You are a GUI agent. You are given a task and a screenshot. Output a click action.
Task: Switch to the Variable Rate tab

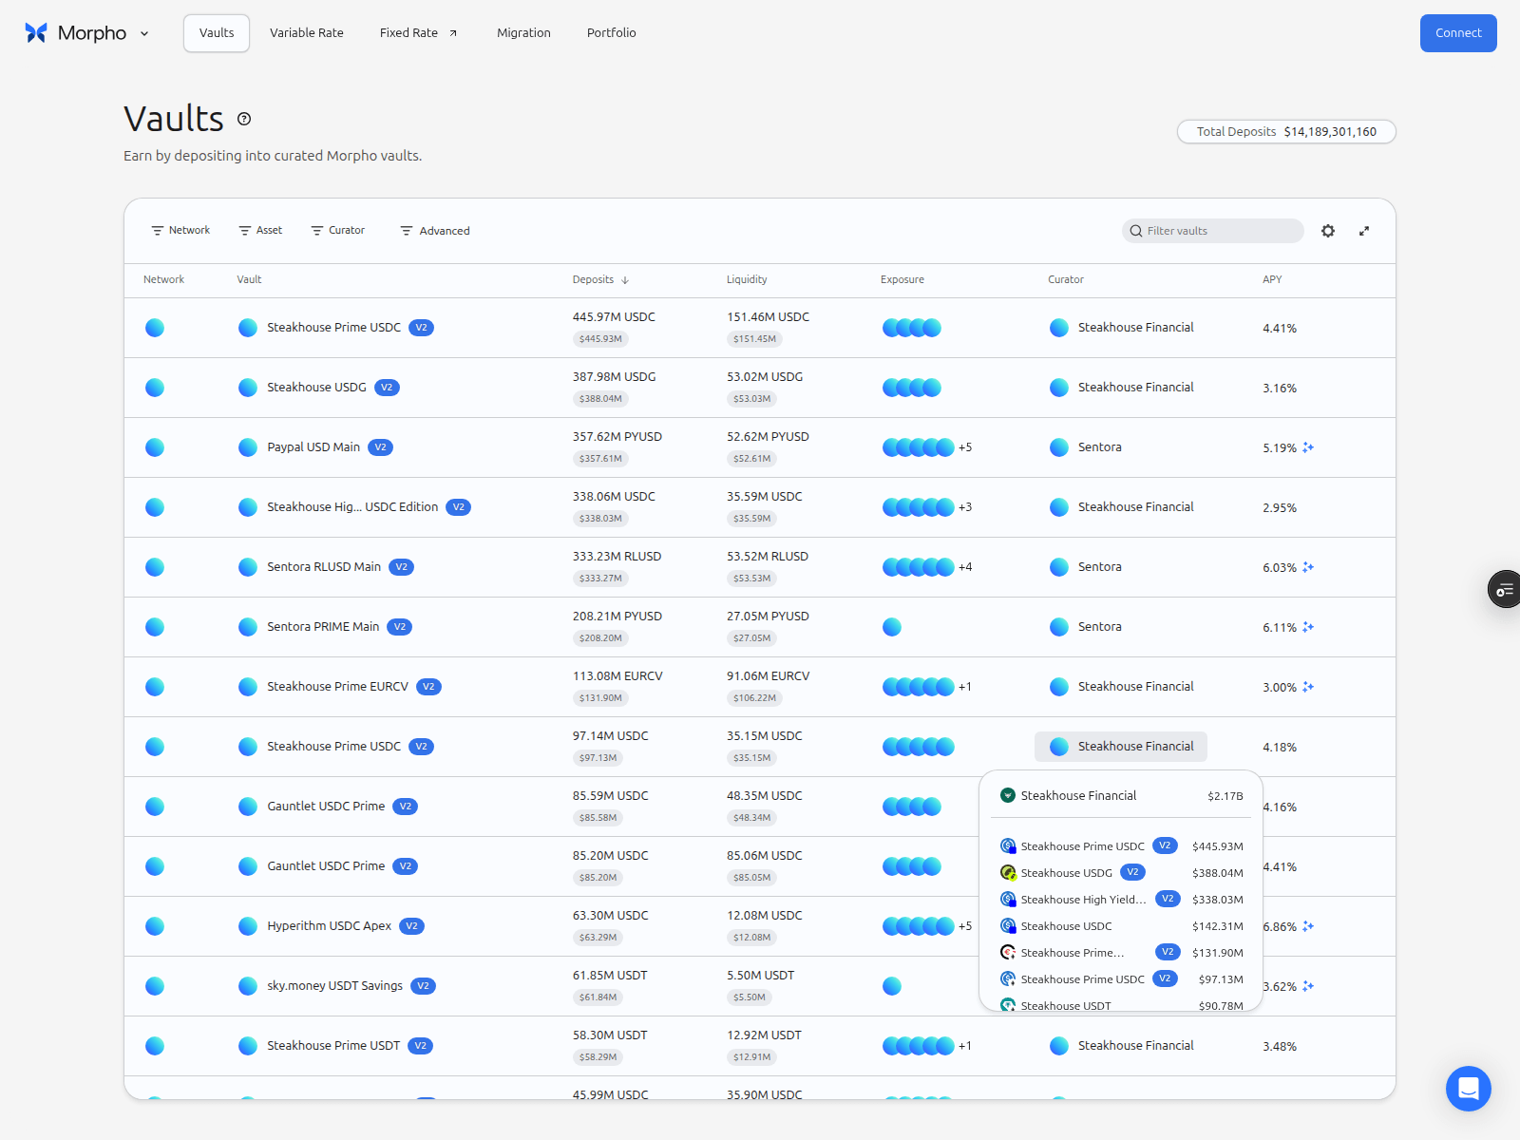click(307, 33)
